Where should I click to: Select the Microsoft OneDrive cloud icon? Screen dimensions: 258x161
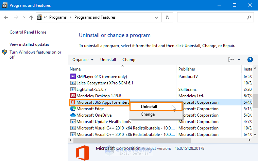(x=73, y=115)
